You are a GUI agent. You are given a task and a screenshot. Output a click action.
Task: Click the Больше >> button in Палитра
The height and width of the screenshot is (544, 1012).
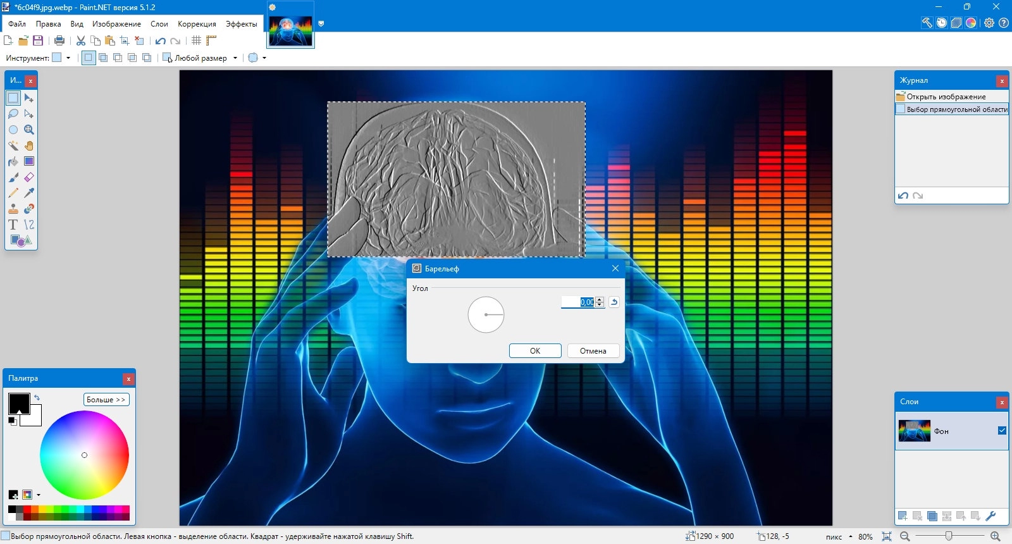click(x=106, y=400)
